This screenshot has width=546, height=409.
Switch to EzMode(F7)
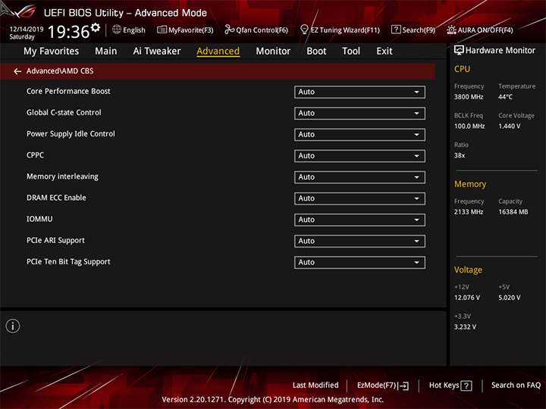point(383,386)
